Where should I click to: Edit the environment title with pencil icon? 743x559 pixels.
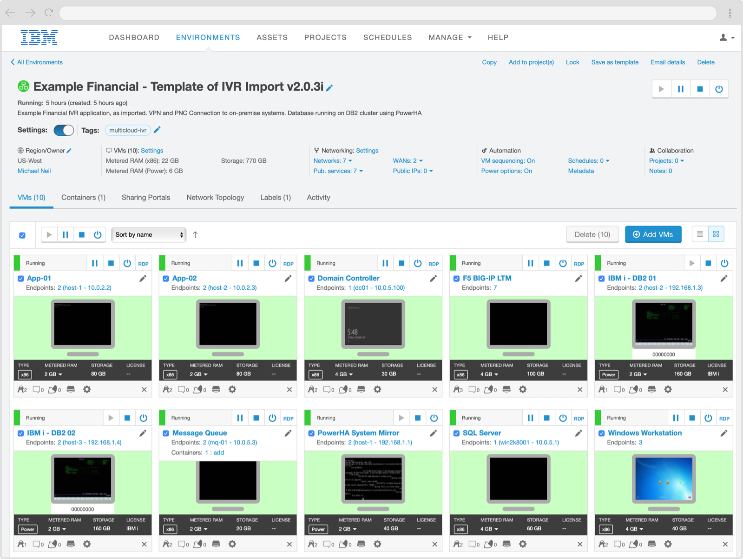tap(329, 88)
